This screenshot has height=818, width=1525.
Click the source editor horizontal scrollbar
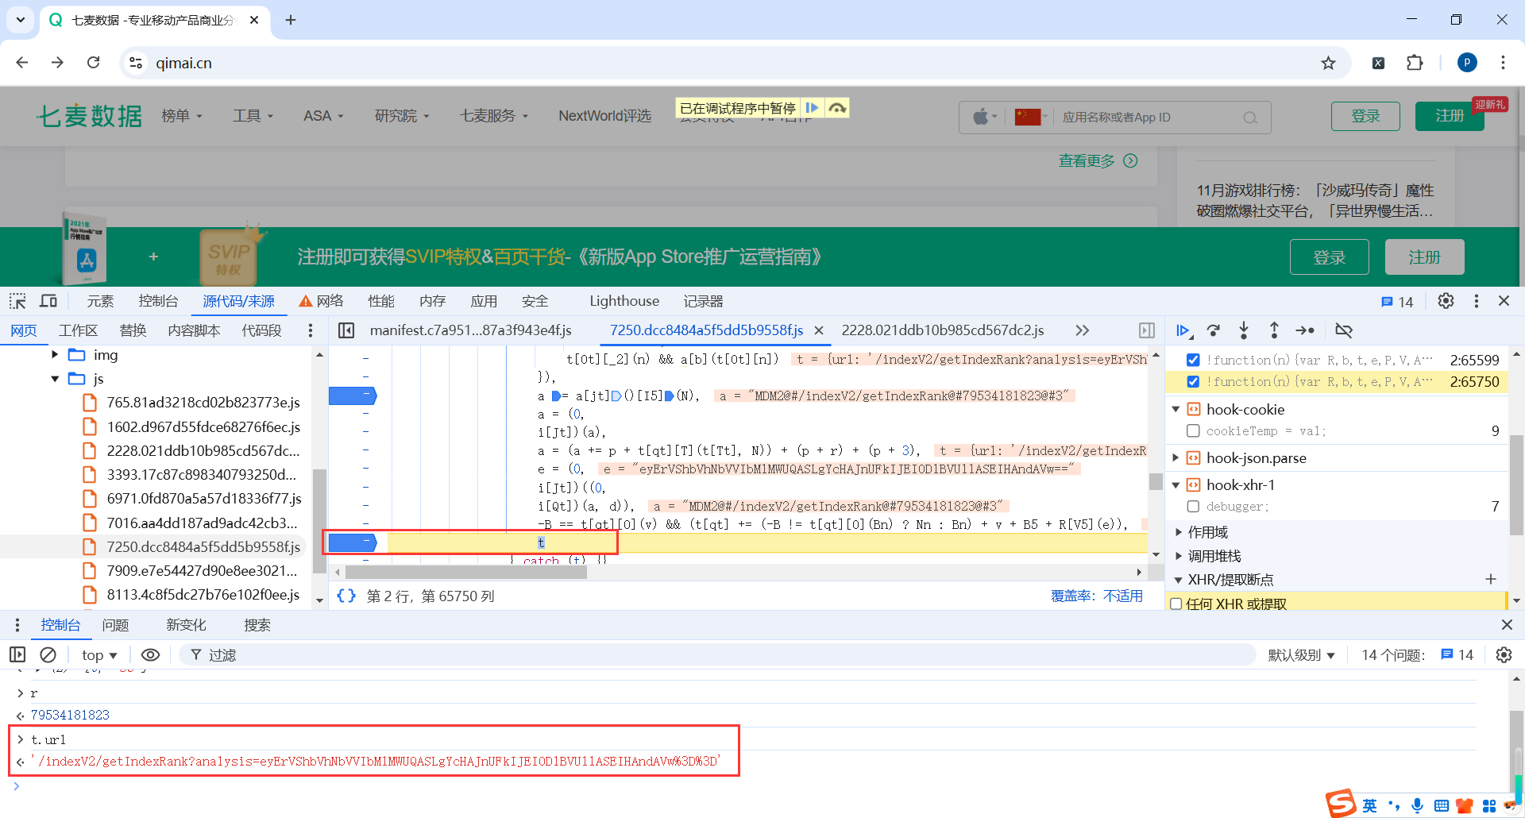click(x=465, y=572)
